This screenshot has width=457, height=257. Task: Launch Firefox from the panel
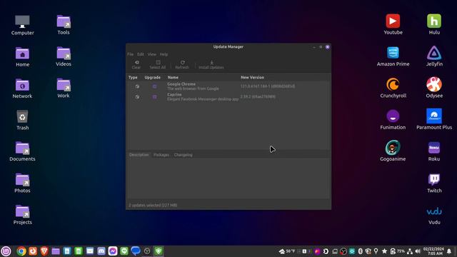33,251
